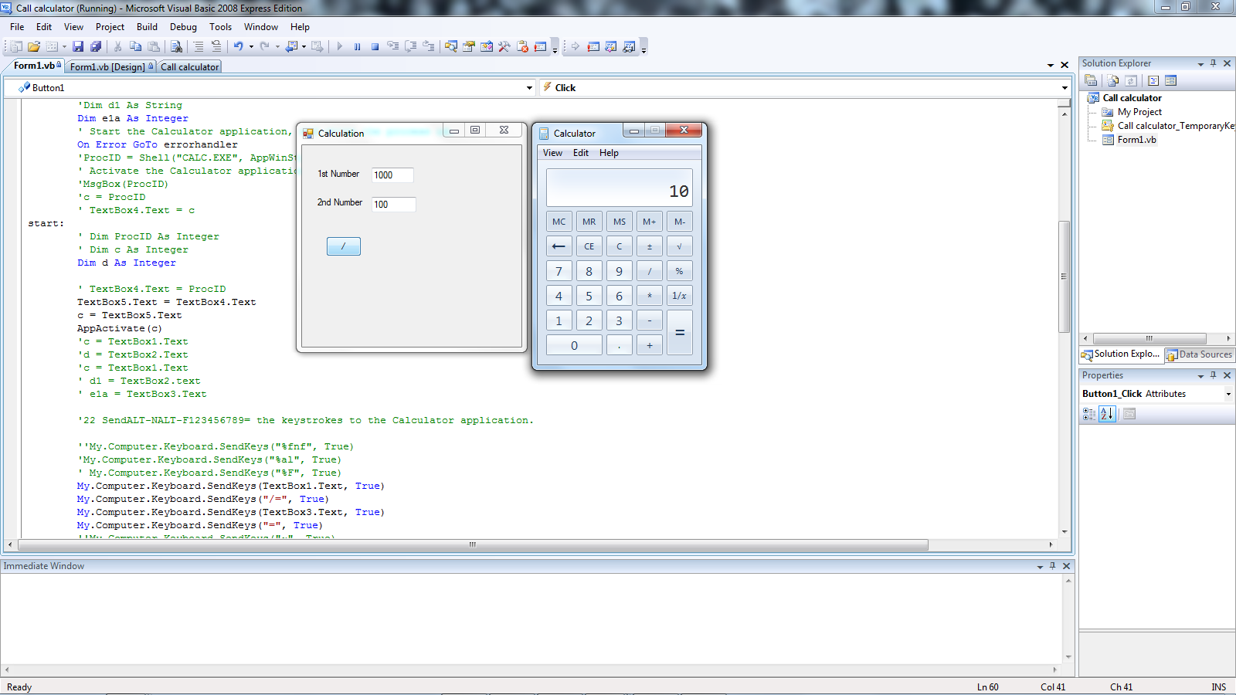Viewport: 1236px width, 695px height.
Task: Click View Designer icon in Solution Explorer
Action: coord(1171,80)
